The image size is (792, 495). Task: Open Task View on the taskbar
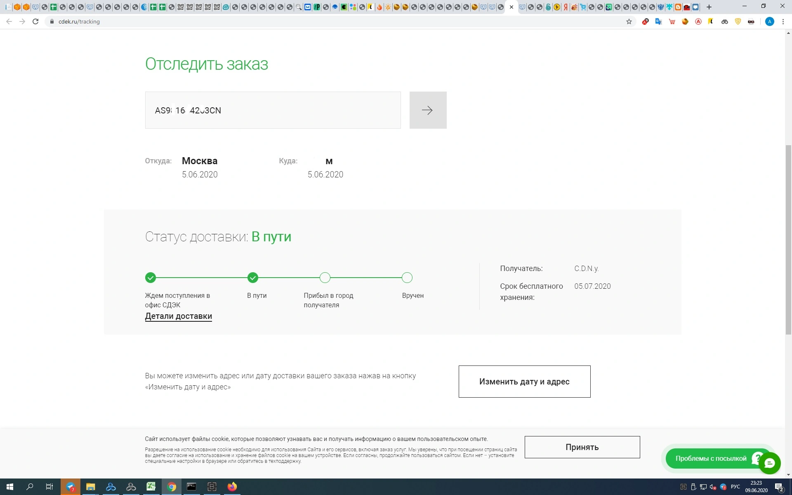[49, 487]
